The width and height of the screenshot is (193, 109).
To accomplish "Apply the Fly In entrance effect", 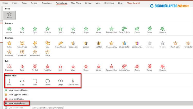I will point(35,30).
